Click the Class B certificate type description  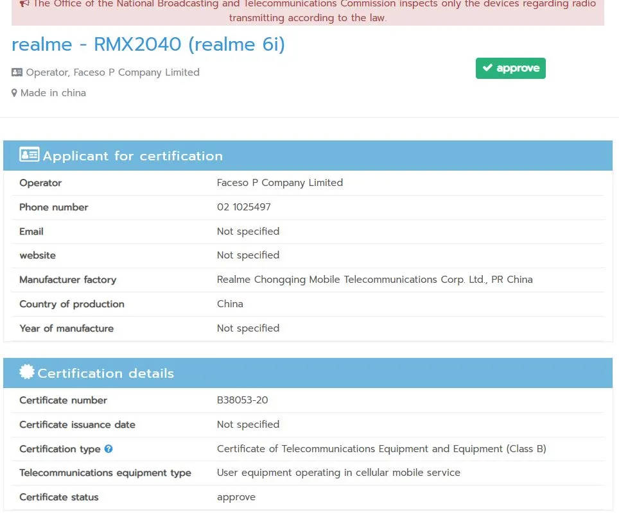pos(381,449)
